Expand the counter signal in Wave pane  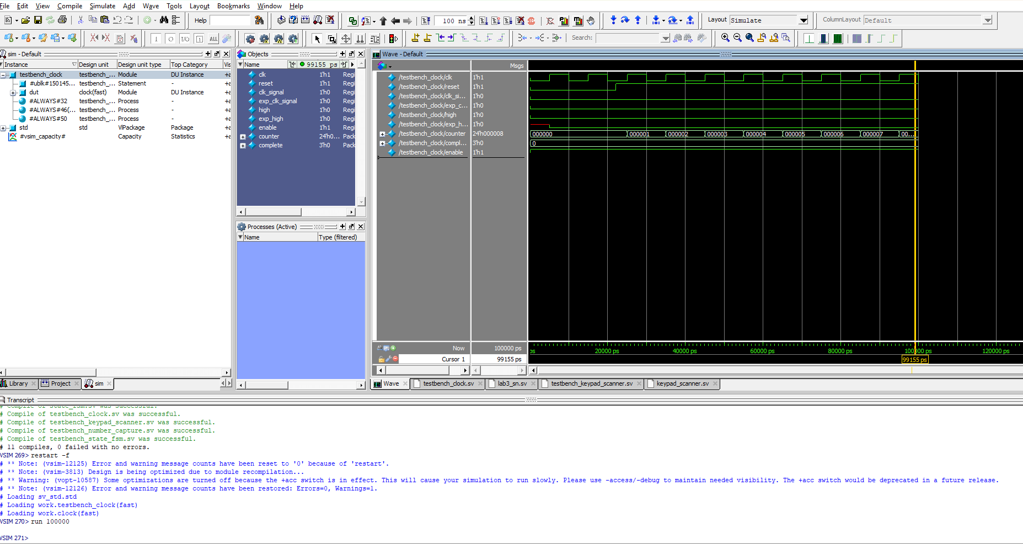click(382, 134)
